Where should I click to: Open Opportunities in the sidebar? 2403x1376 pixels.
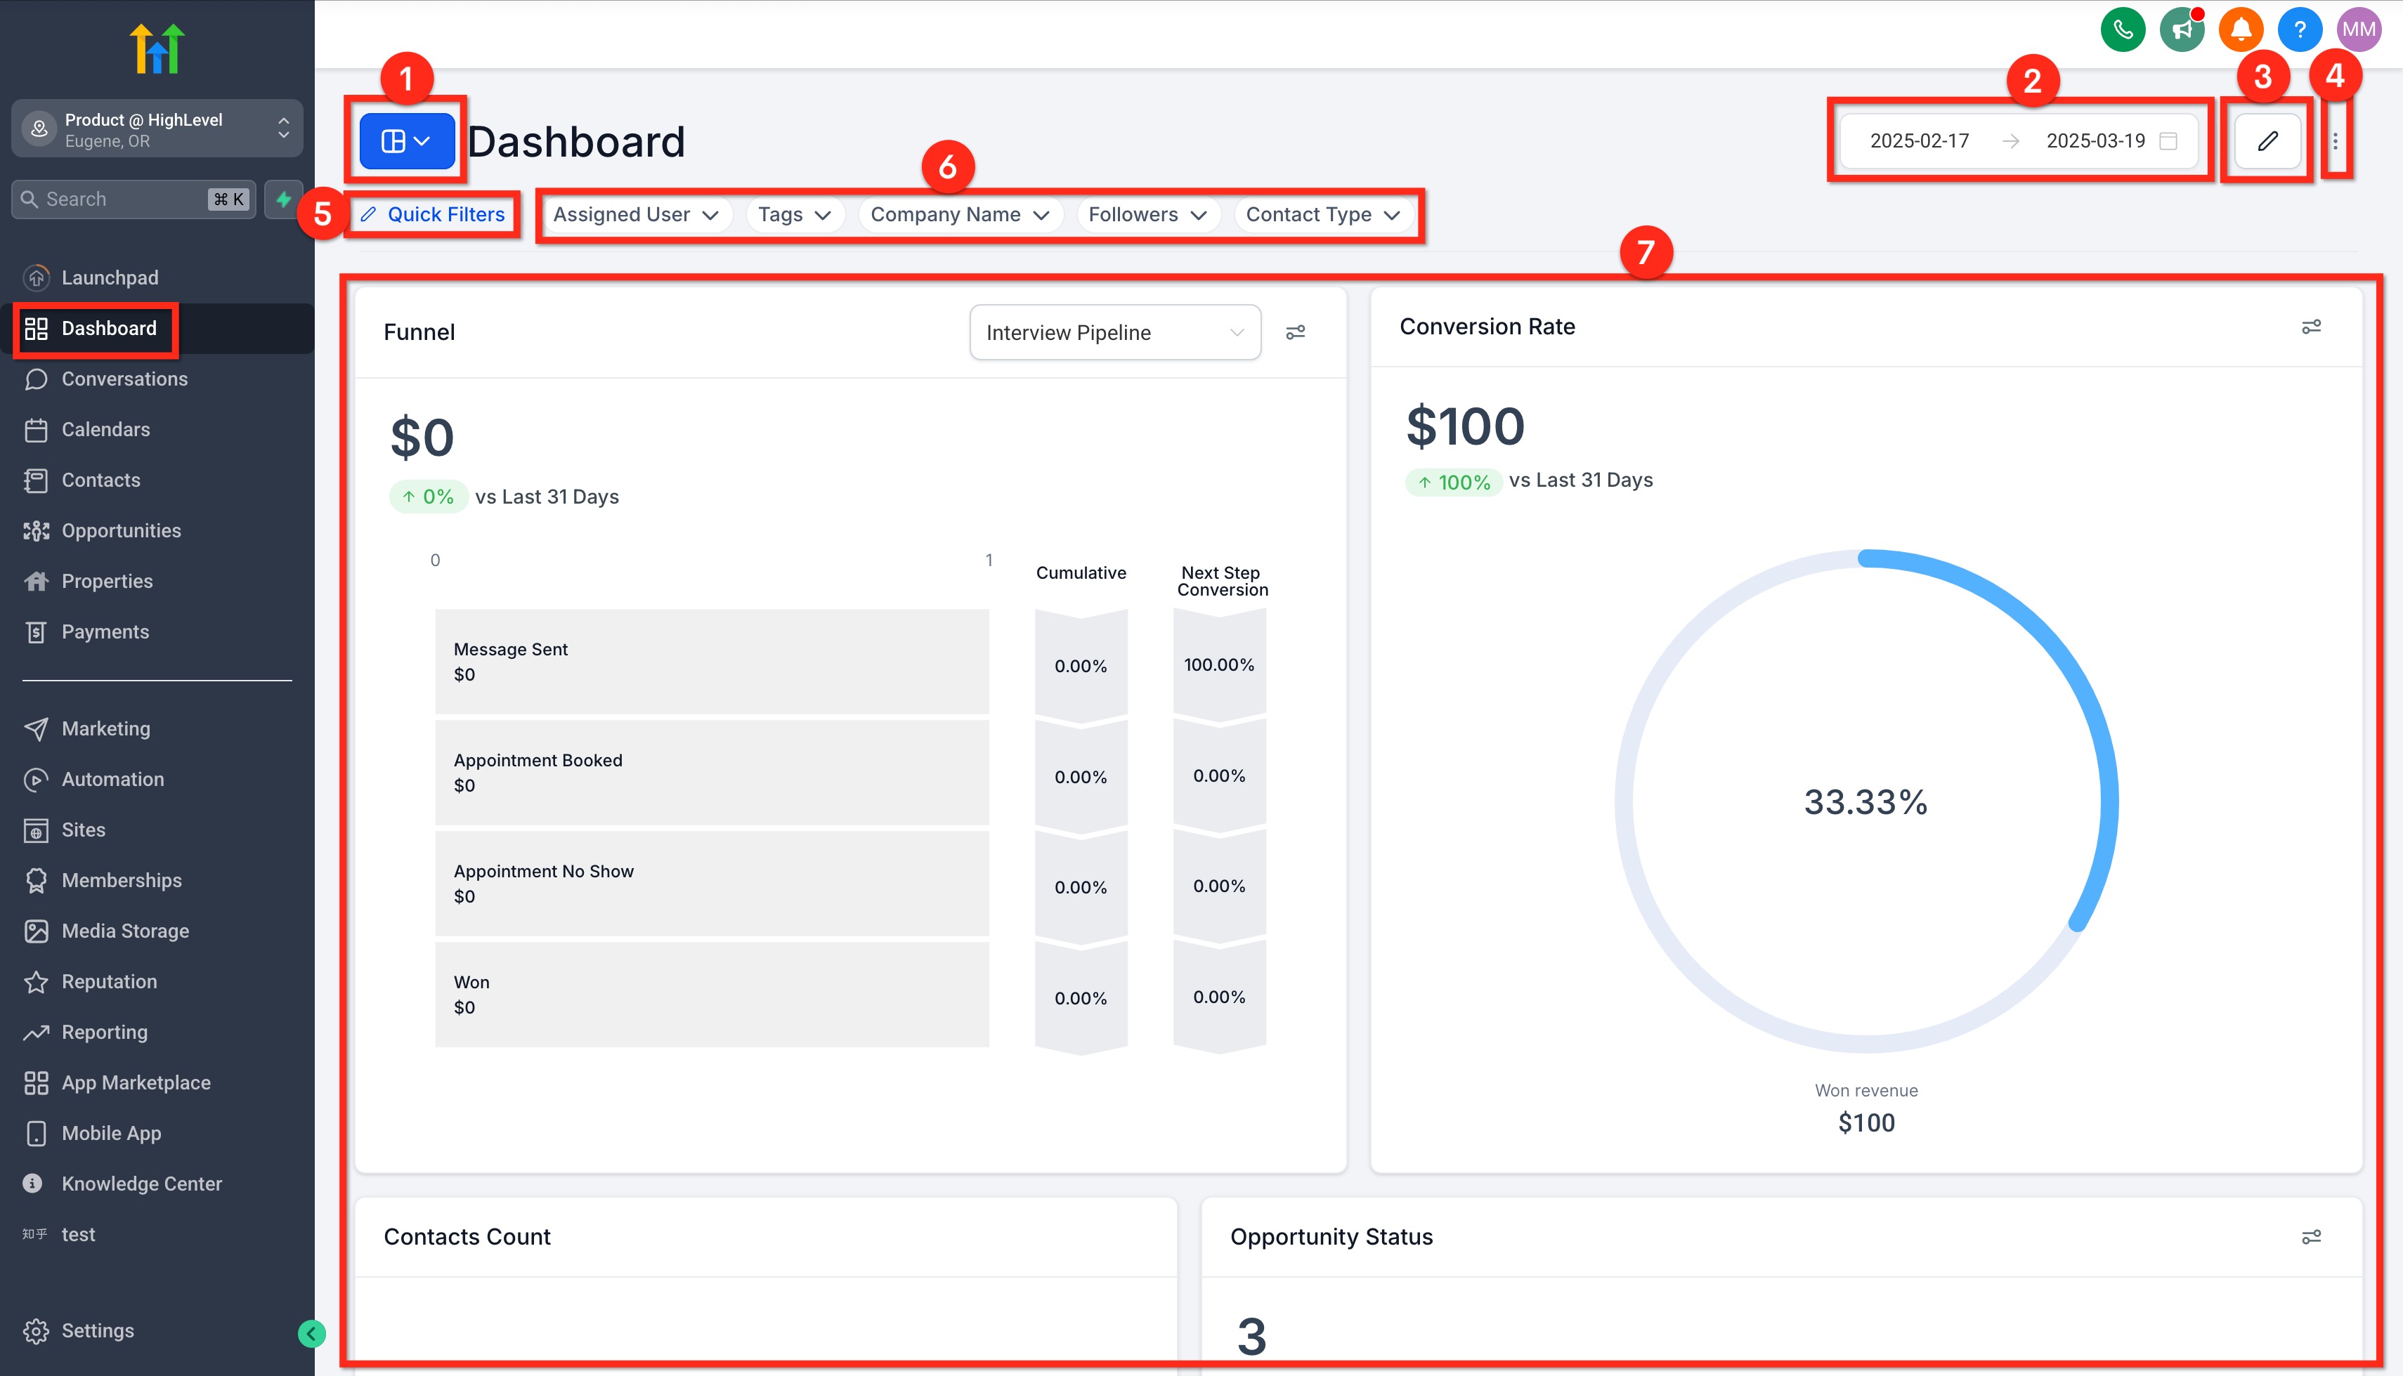pos(121,531)
